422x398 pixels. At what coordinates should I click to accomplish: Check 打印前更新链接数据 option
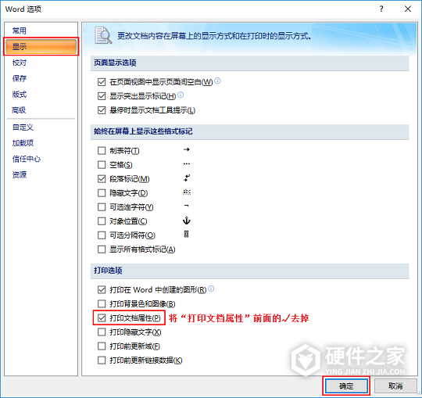(102, 360)
